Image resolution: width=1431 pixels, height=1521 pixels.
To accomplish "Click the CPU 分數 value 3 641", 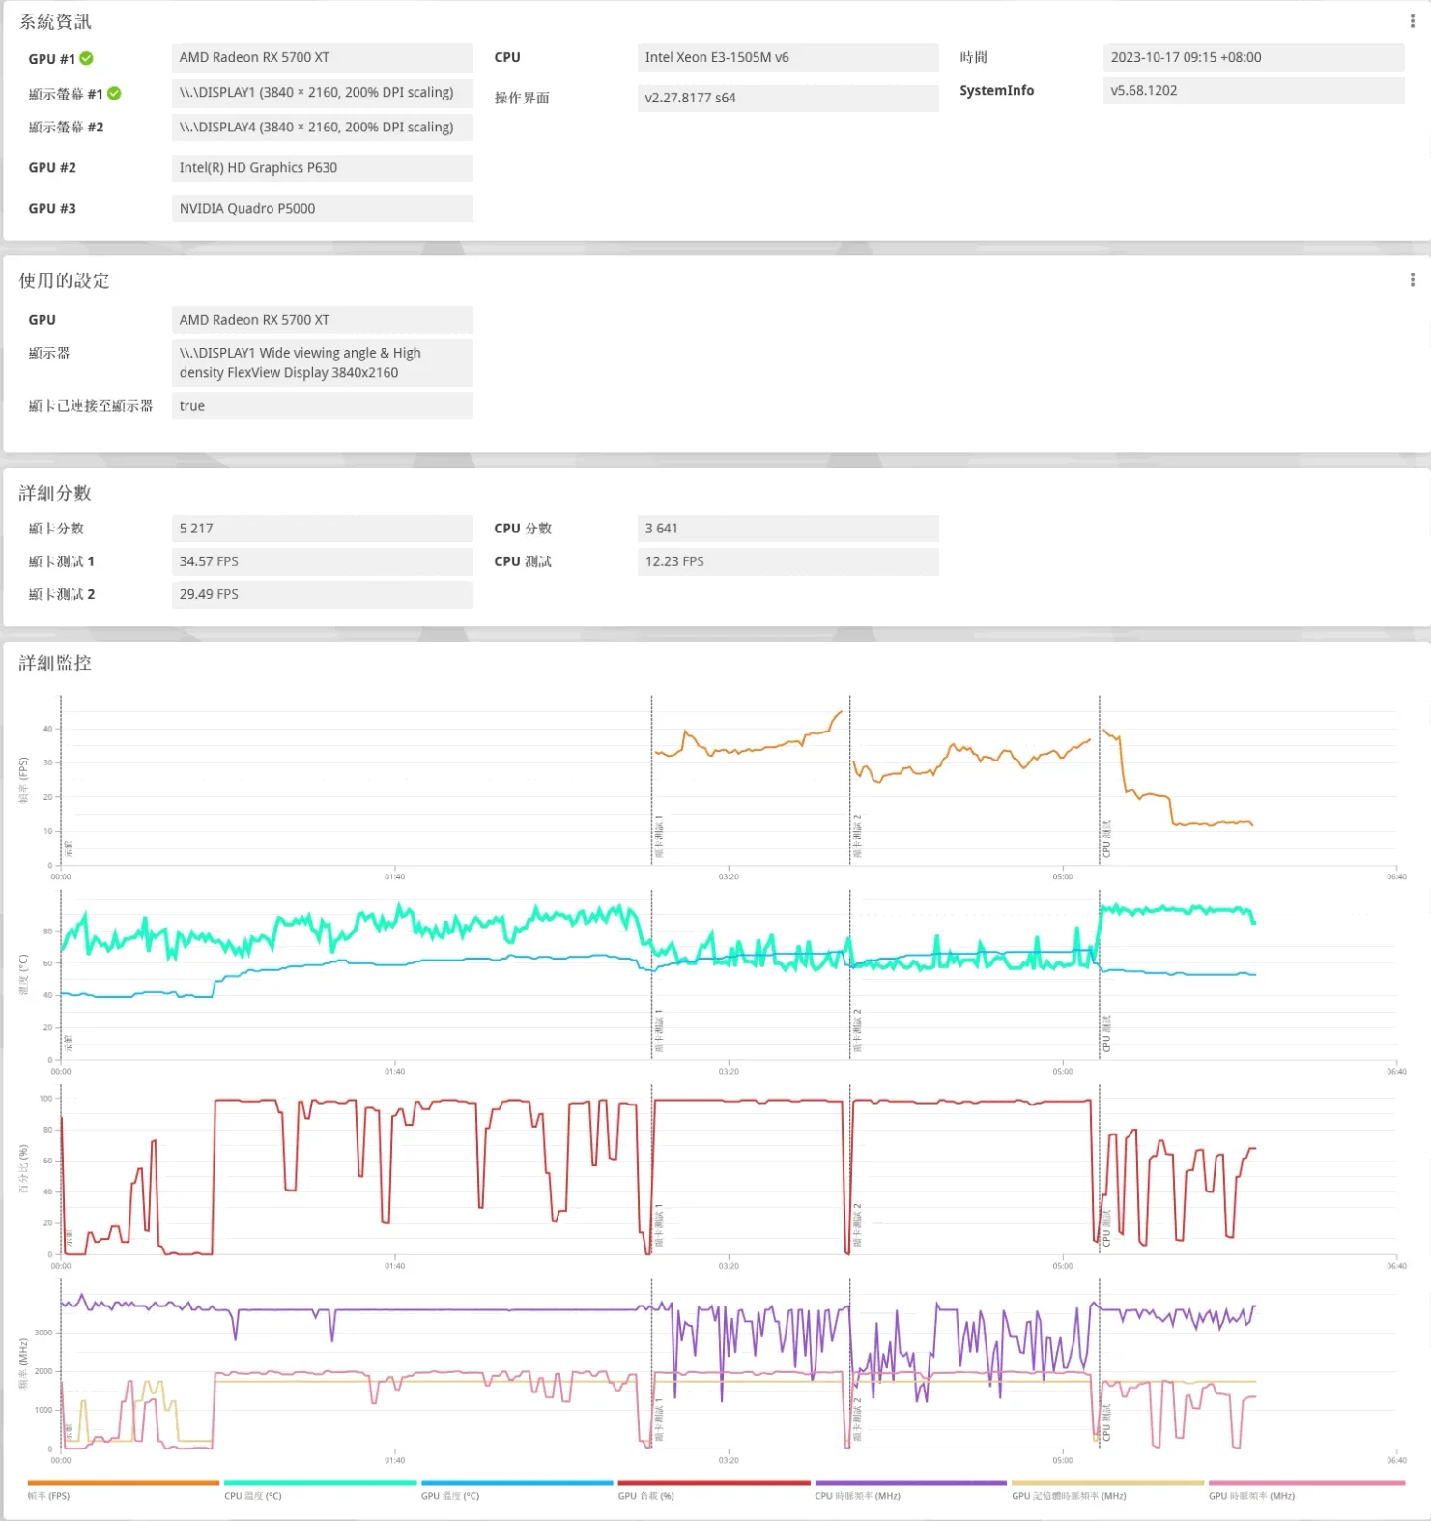I will point(787,529).
